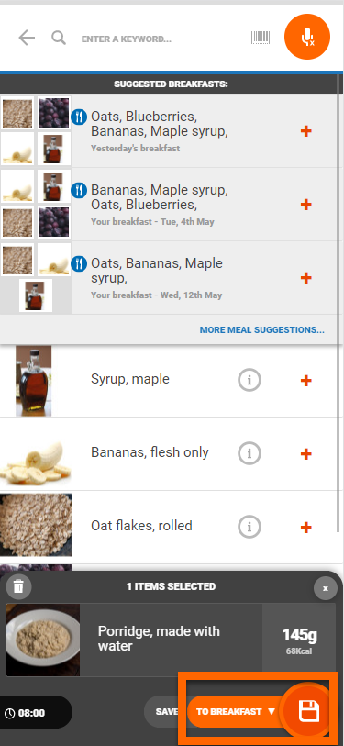Click the search magnifier icon

(x=59, y=38)
